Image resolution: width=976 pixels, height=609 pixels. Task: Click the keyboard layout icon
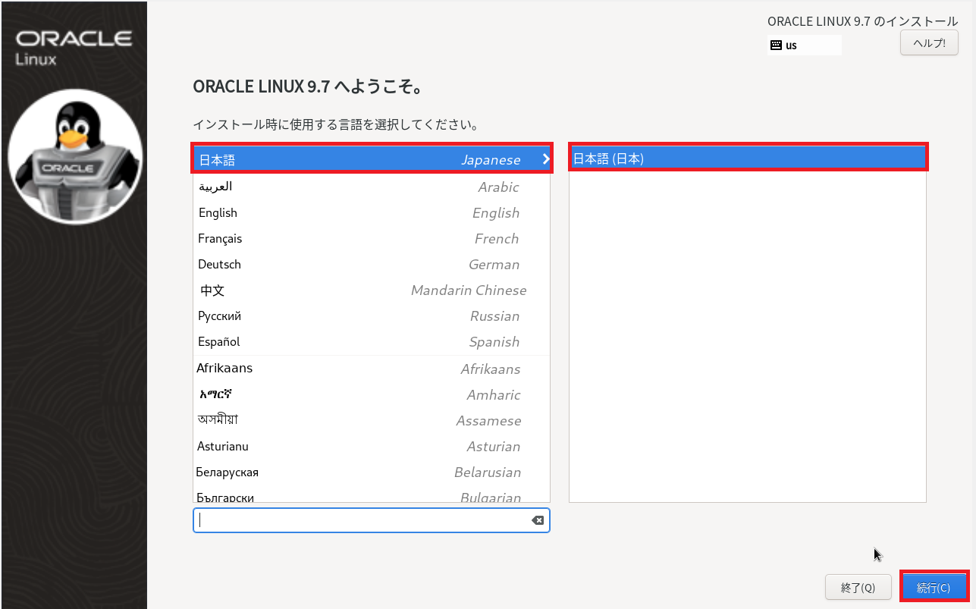776,45
